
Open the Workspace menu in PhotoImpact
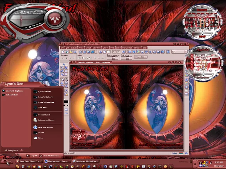pos(127,48)
